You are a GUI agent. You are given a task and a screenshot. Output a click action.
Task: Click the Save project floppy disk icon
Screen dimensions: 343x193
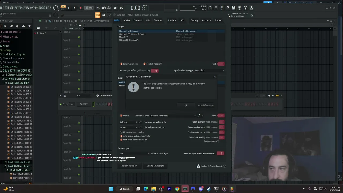tap(234, 8)
